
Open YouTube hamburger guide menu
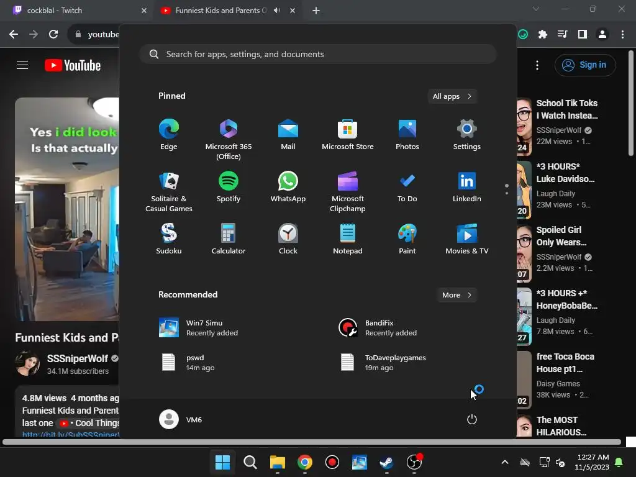point(22,65)
